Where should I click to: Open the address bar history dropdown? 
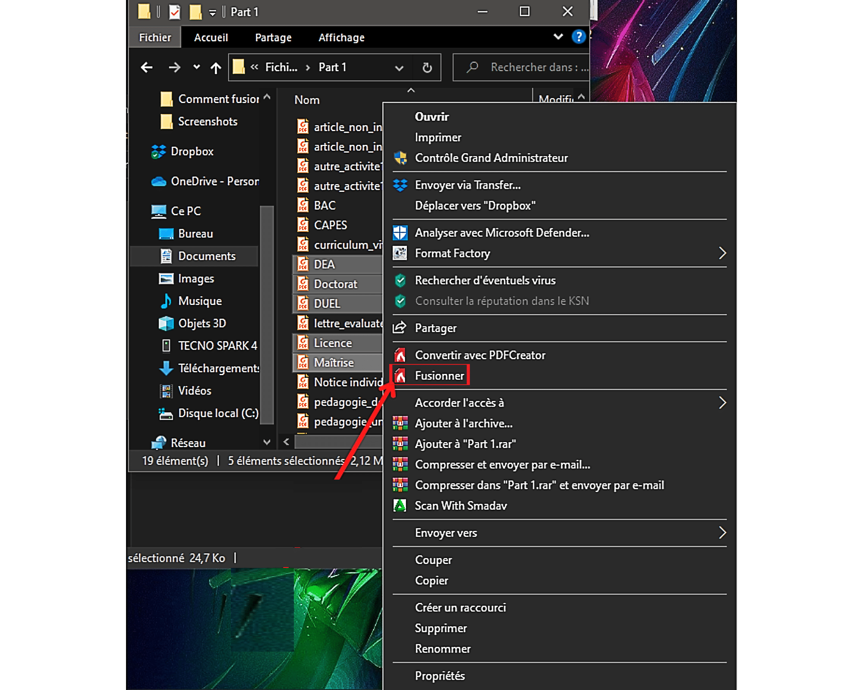399,68
